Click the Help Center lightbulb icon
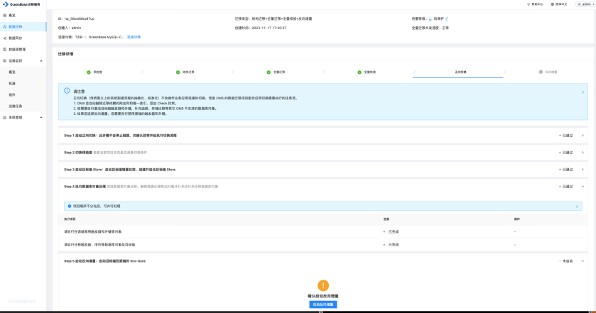Image resolution: width=596 pixels, height=313 pixels. tap(529, 4)
